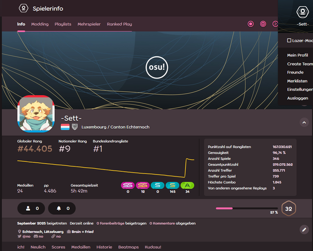Click the Höchste Combo 1.845 value

pos(277,182)
